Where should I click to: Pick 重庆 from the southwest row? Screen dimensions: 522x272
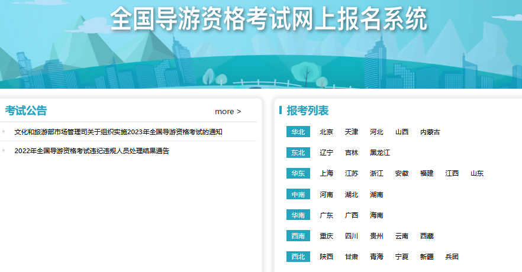click(x=326, y=236)
